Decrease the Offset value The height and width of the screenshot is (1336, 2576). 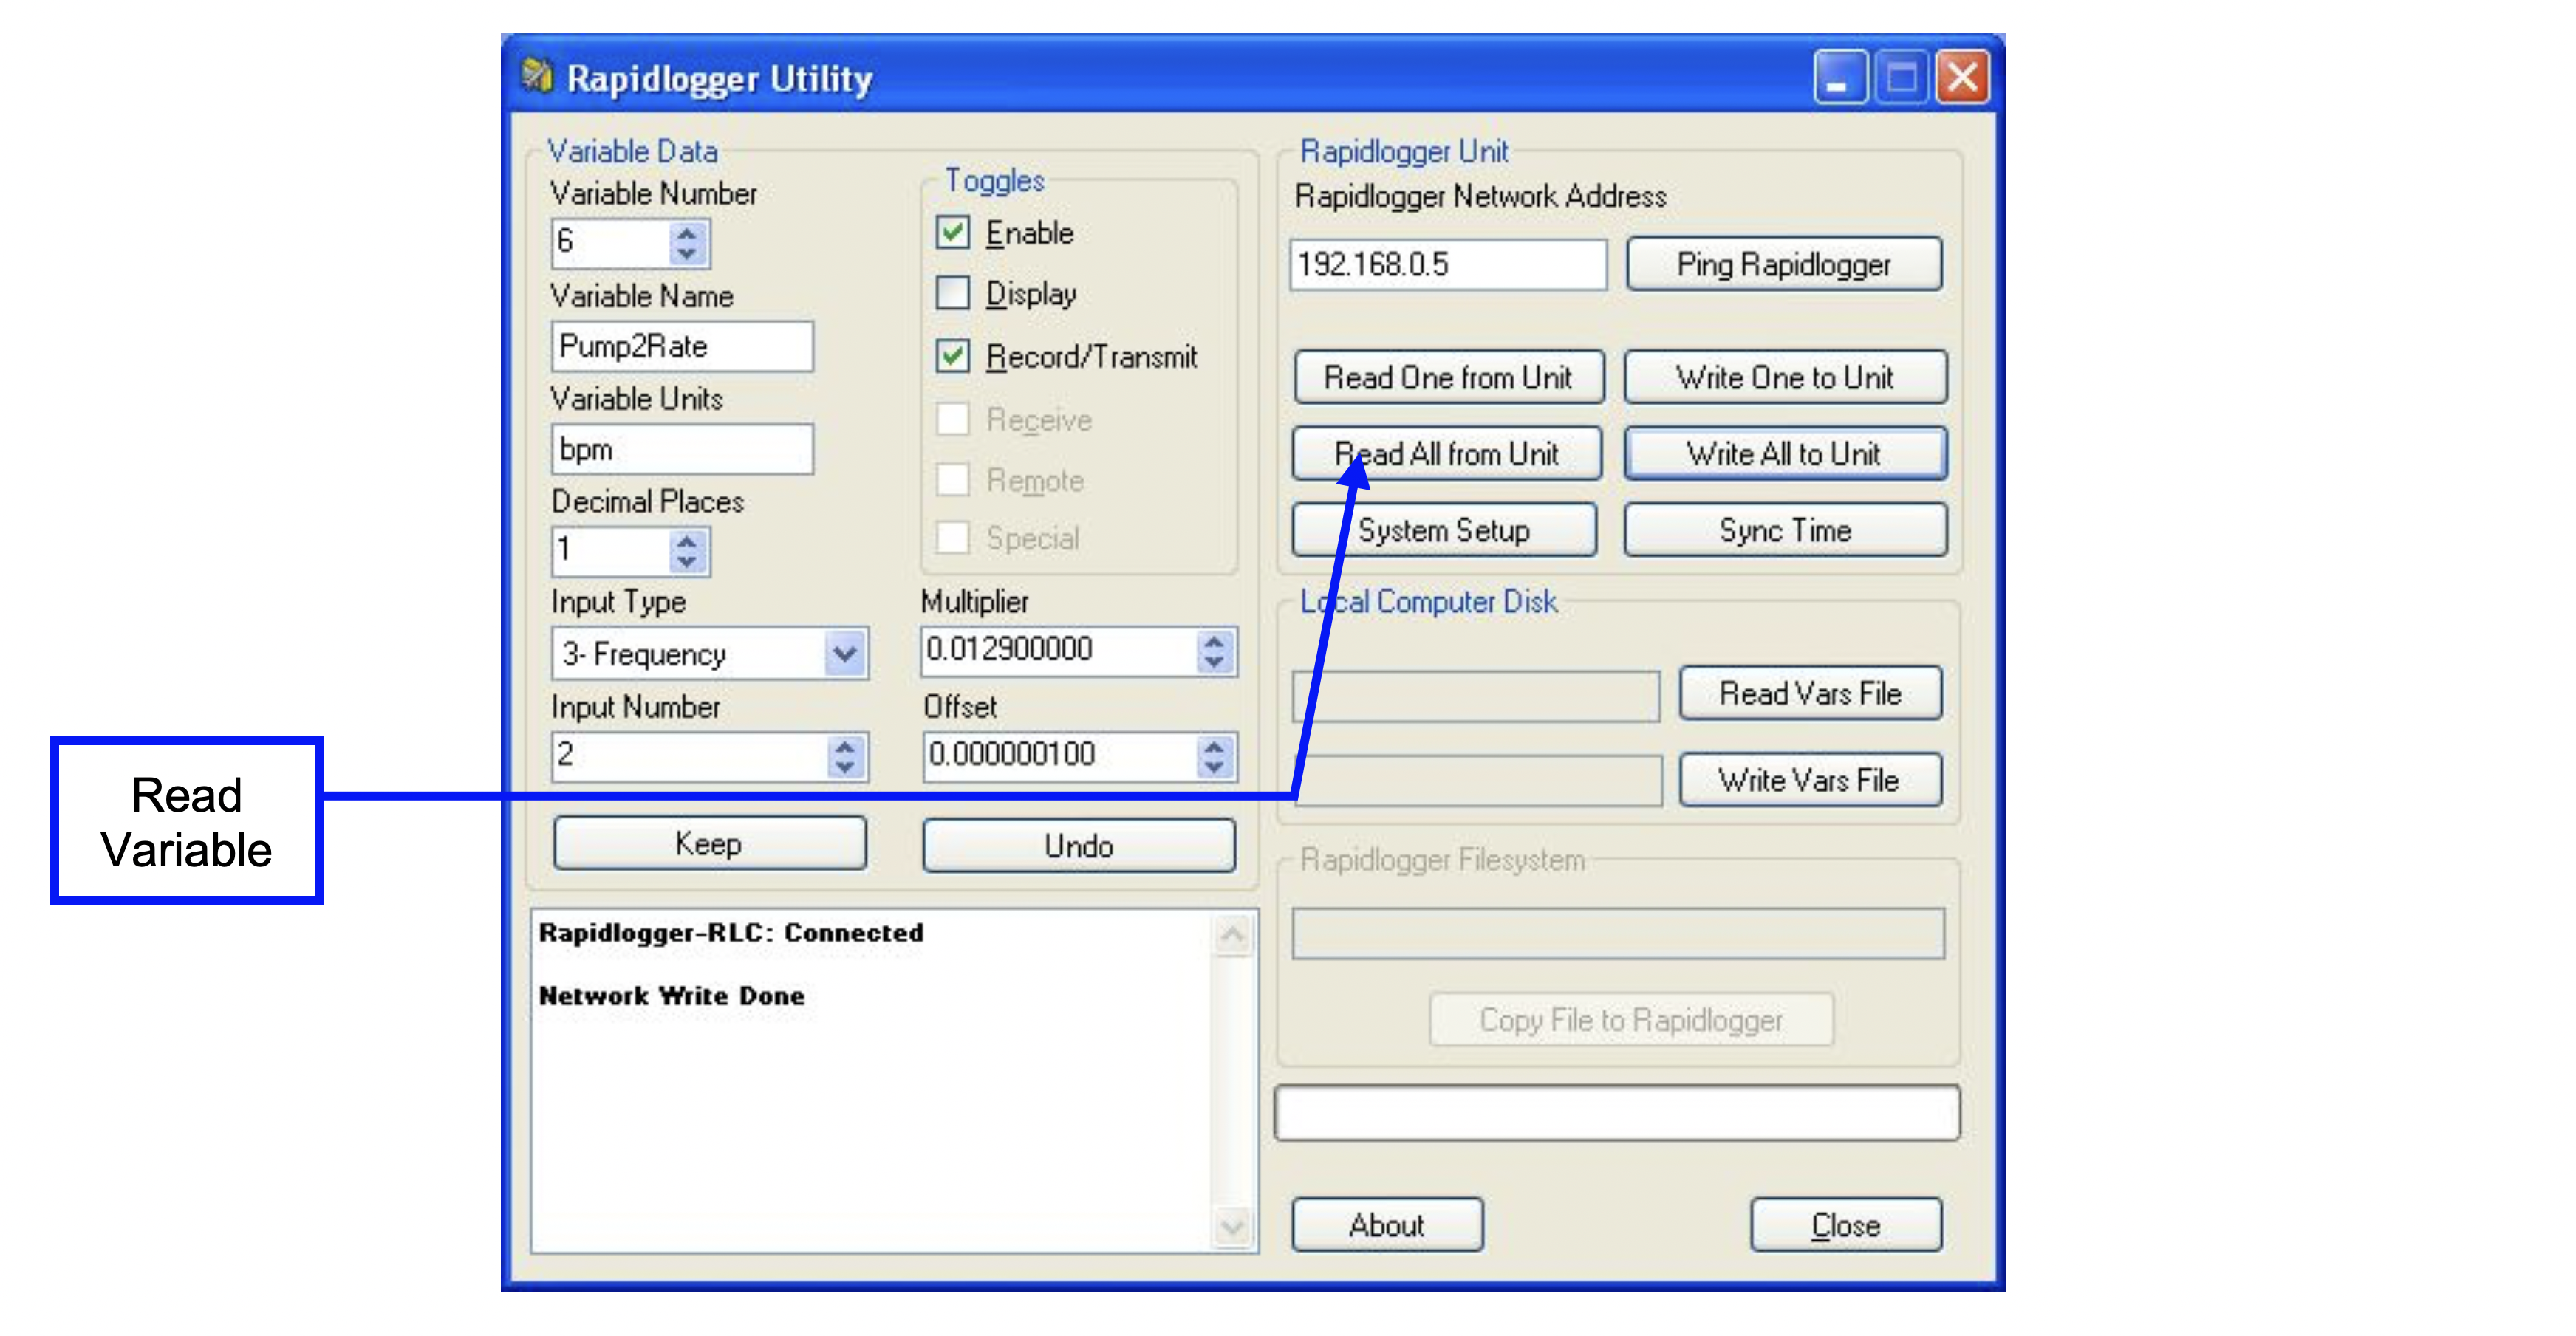pyautogui.click(x=1214, y=768)
